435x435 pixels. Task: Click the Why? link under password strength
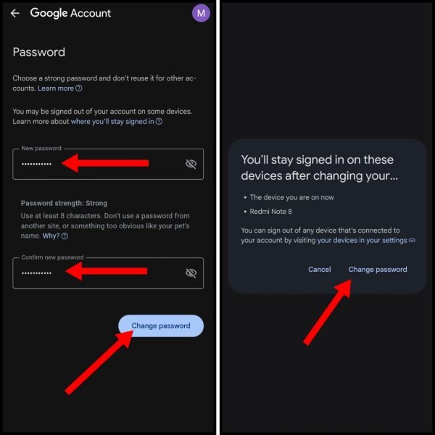click(51, 236)
